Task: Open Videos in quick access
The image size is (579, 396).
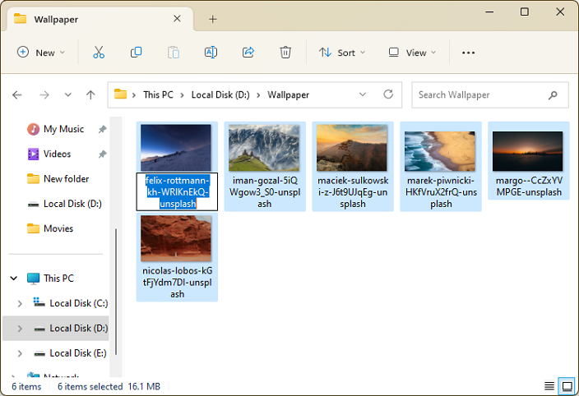Action: click(x=57, y=154)
